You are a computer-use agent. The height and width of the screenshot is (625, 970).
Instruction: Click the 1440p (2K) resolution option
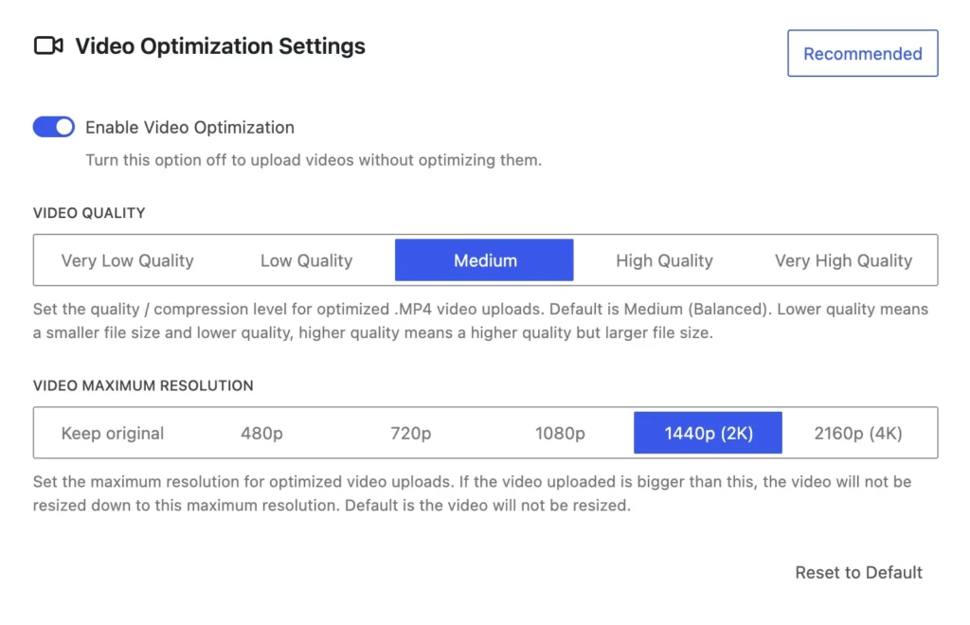coord(708,434)
